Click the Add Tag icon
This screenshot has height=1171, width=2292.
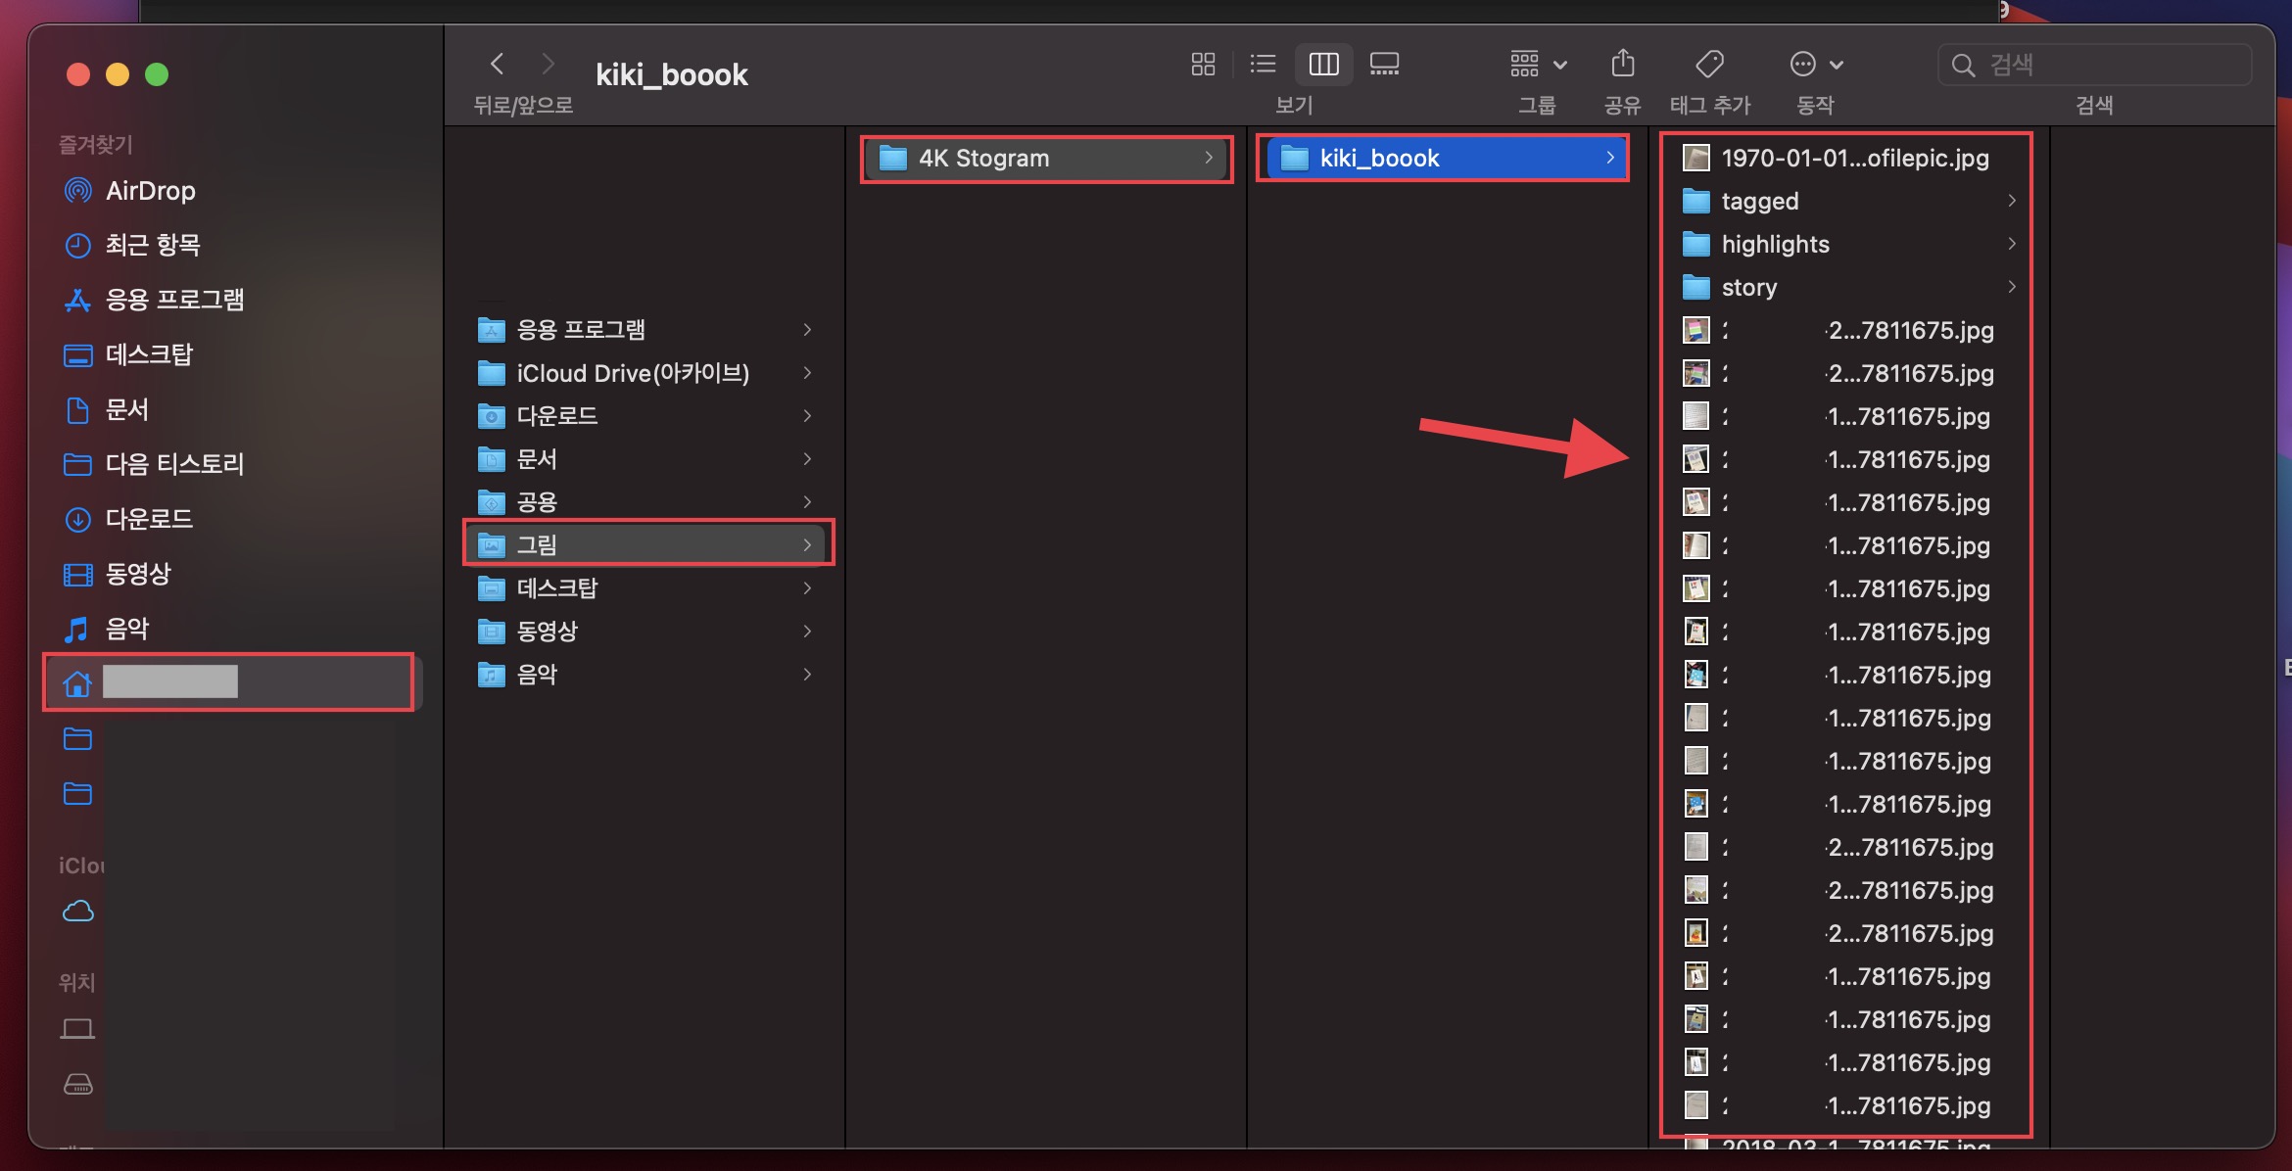tap(1709, 65)
